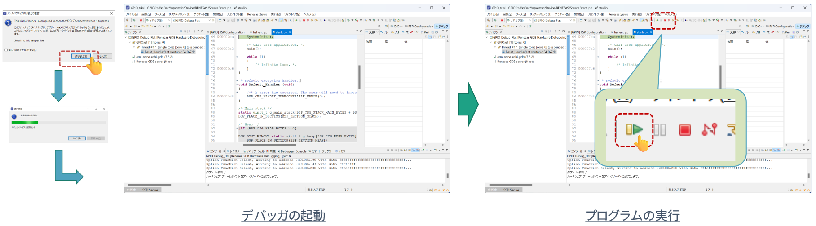Click the blue info icon in progress dialog
This screenshot has width=816, height=226.
click(x=14, y=116)
